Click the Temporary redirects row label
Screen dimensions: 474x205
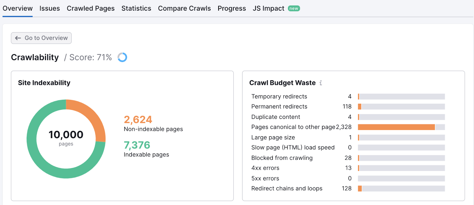pos(279,97)
